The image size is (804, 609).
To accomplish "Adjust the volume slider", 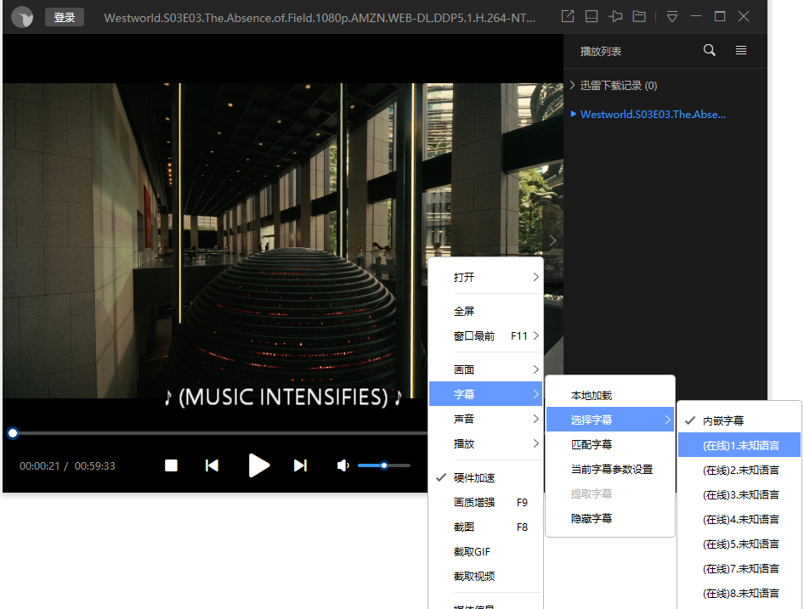I will tap(384, 465).
